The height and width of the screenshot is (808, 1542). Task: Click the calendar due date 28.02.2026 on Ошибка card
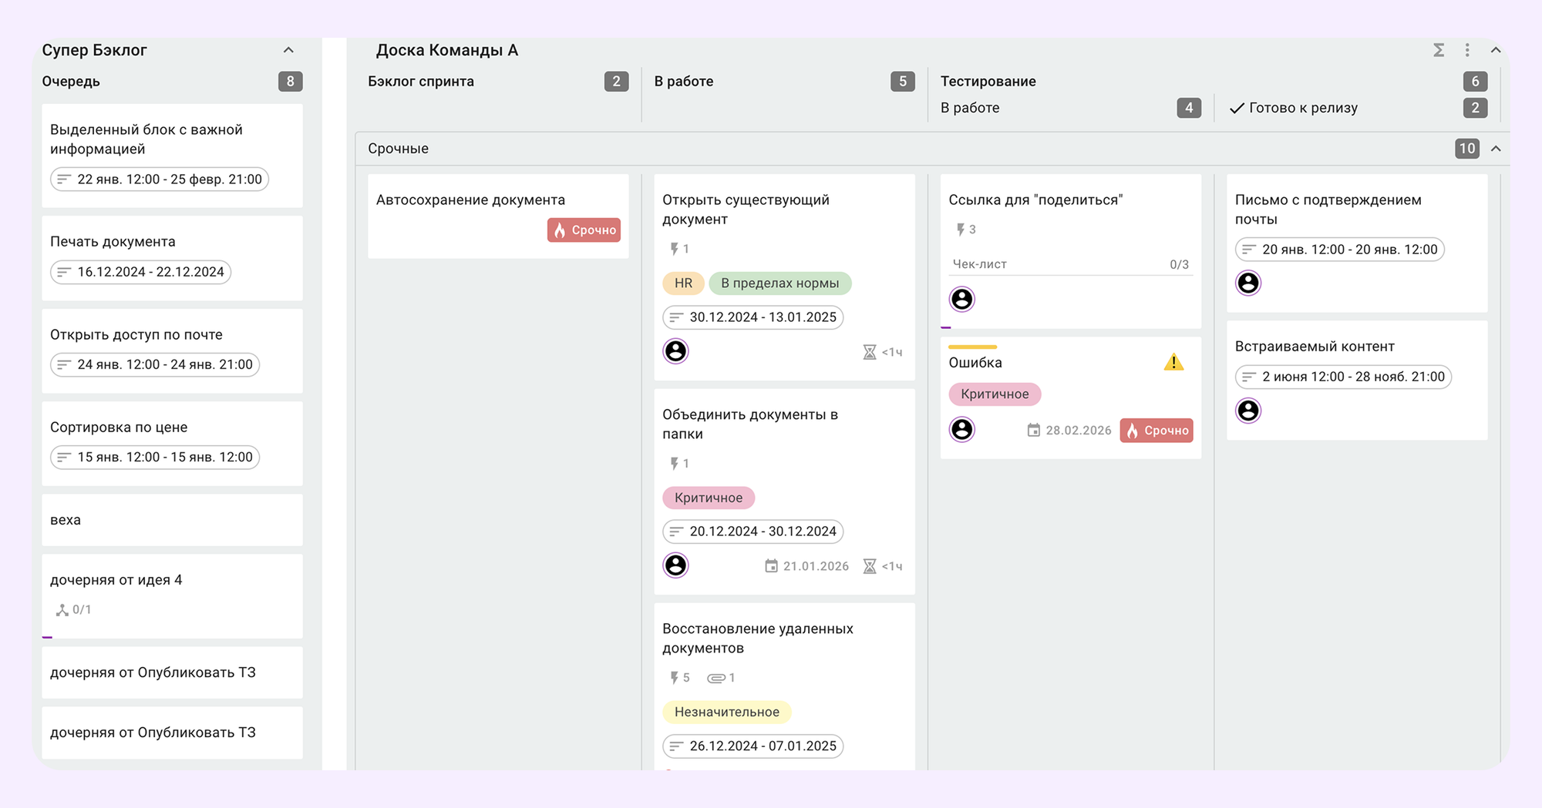1069,431
